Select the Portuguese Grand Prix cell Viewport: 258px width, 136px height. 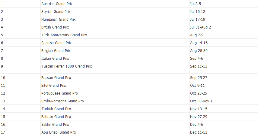click(x=60, y=93)
